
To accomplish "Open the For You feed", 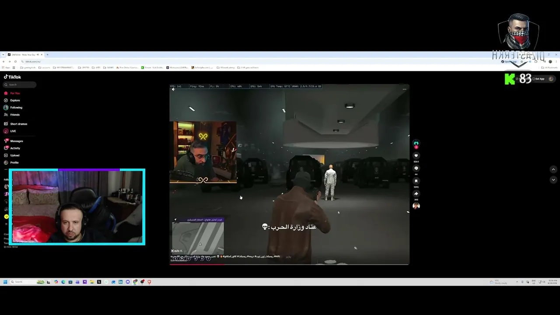I will point(12,93).
